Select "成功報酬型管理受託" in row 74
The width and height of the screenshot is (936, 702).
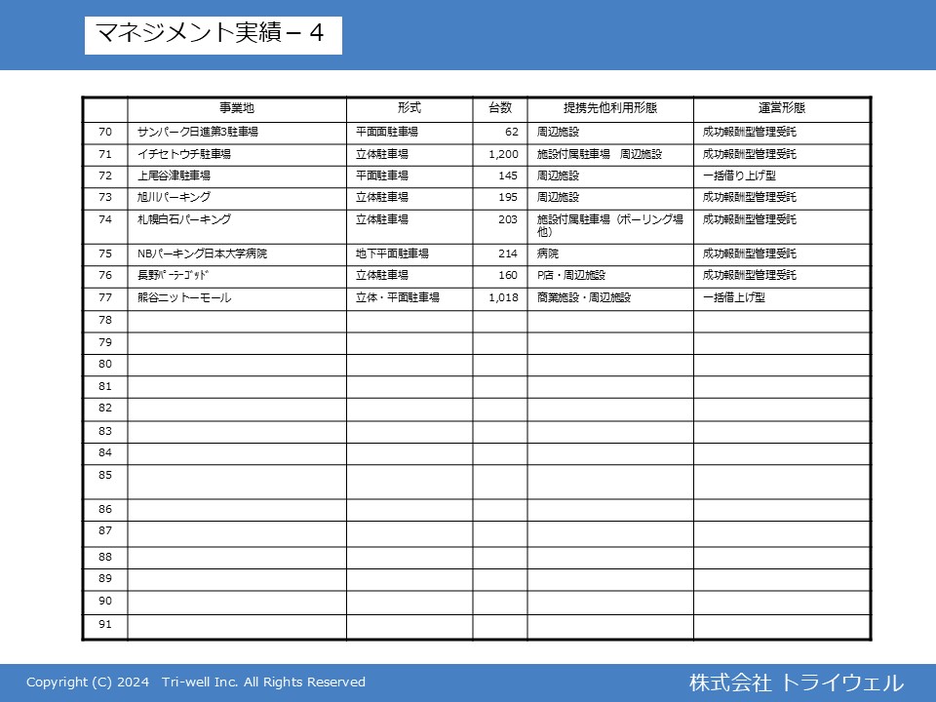750,219
